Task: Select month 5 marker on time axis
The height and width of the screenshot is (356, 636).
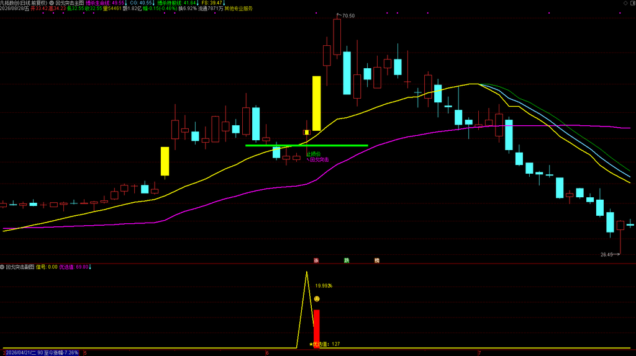Action: tap(85, 353)
